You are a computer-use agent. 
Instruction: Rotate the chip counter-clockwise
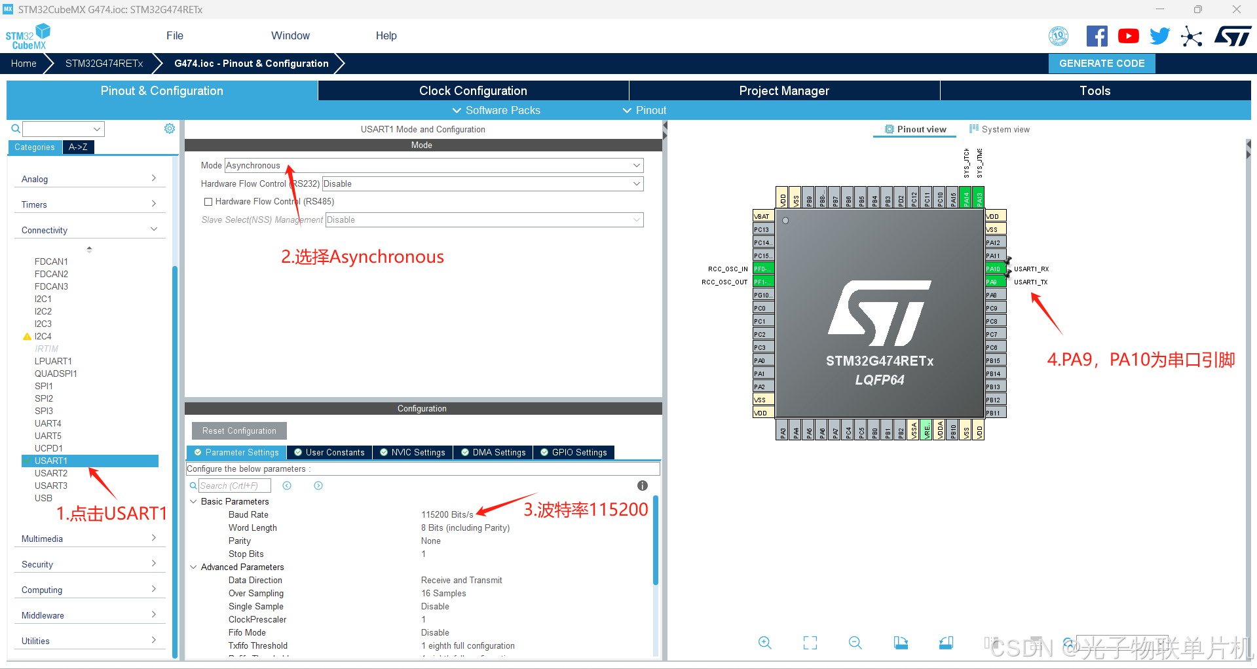click(946, 643)
